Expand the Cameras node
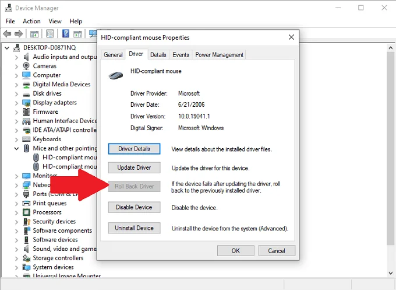The height and width of the screenshot is (290, 396). (x=16, y=67)
